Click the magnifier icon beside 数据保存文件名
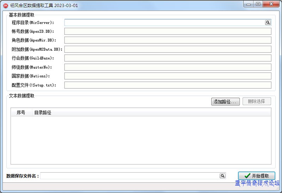 click(x=222, y=176)
